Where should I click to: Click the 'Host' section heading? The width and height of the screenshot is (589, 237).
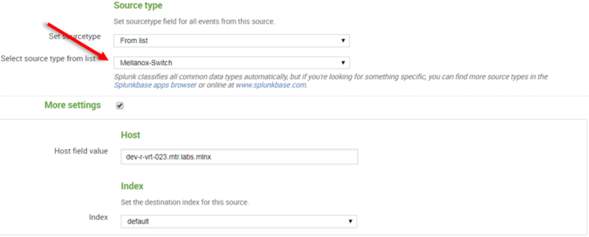(x=131, y=135)
